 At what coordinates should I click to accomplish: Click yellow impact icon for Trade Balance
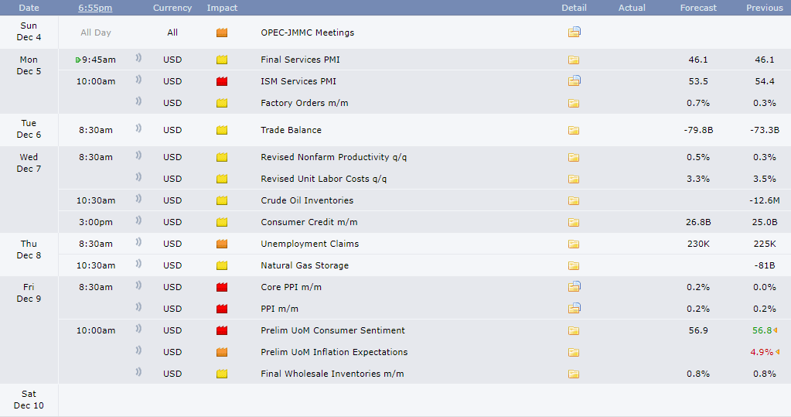[x=222, y=130]
